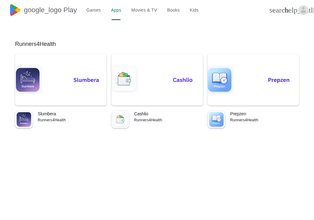Click the purple Slumbera banner title

coord(86,80)
